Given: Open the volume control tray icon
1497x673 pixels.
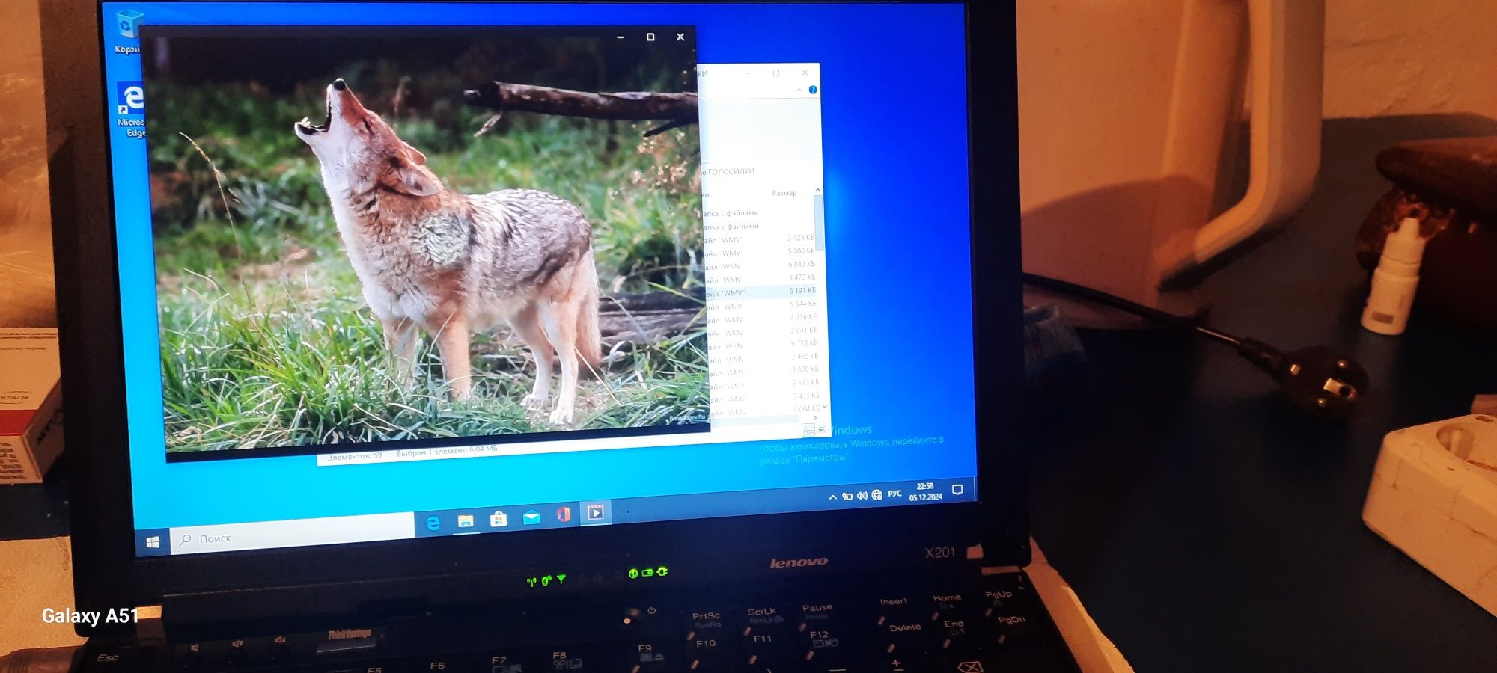Looking at the screenshot, I should 862,496.
